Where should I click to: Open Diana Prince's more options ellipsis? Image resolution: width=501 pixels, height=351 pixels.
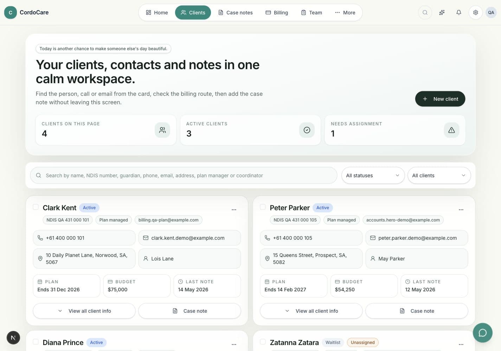[234, 344]
